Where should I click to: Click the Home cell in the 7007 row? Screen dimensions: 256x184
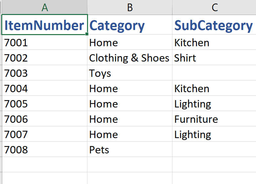click(x=130, y=134)
